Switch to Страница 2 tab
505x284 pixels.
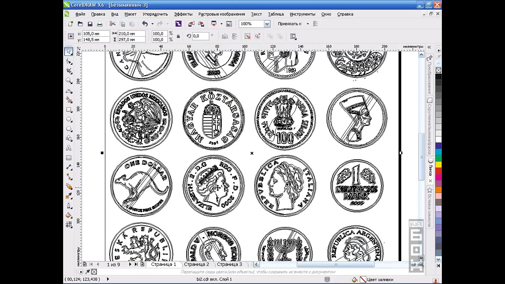(196, 264)
